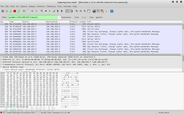Image resolution: width=184 pixels, height=115 pixels.
Task: Click the green start capture fin icon
Action: (x=11, y=11)
